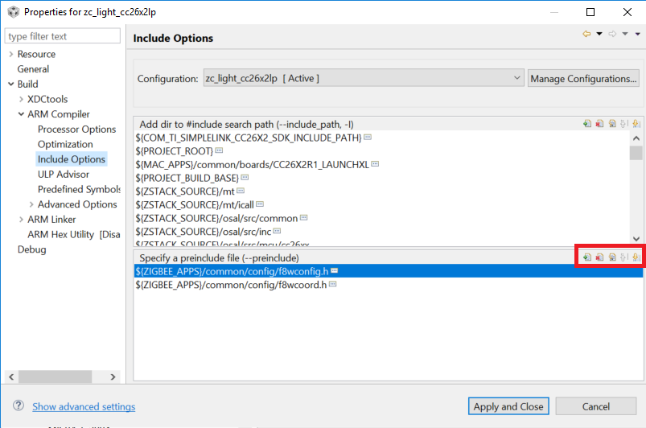
Task: Click ellipsis icon beside ${PROJECT_BUILD_BASE}
Action: click(245, 178)
